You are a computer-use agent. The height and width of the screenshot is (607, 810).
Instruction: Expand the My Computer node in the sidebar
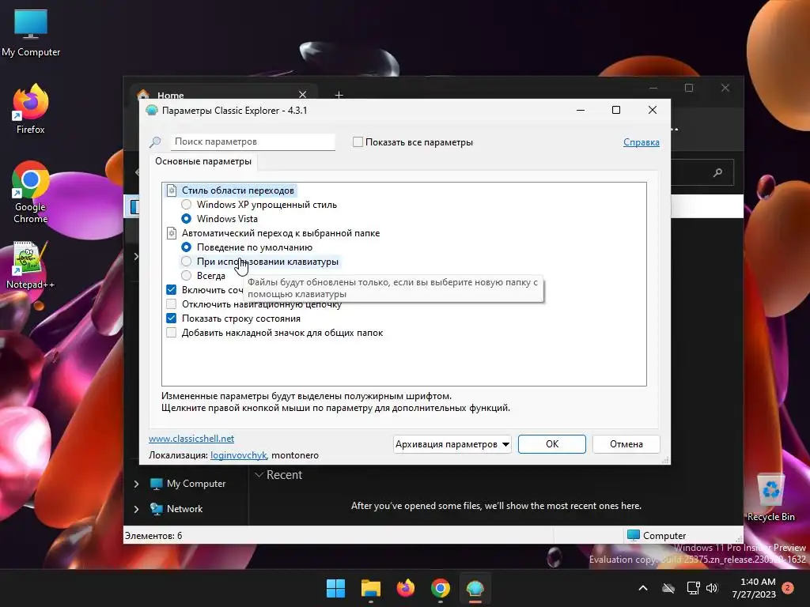[136, 484]
